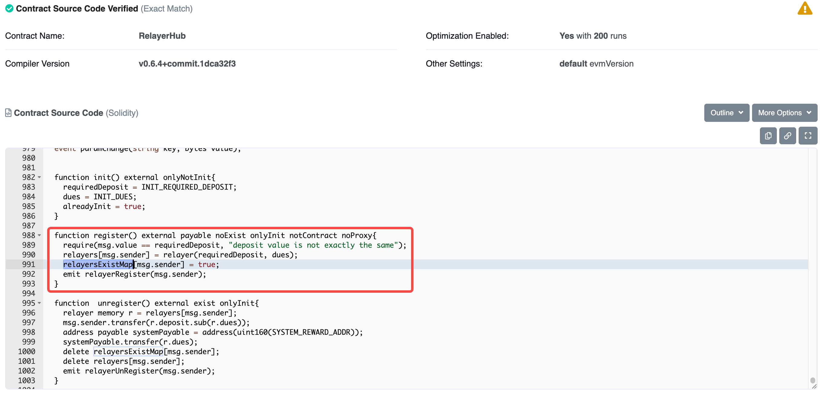Click line number 1000 in gutter

pos(27,351)
